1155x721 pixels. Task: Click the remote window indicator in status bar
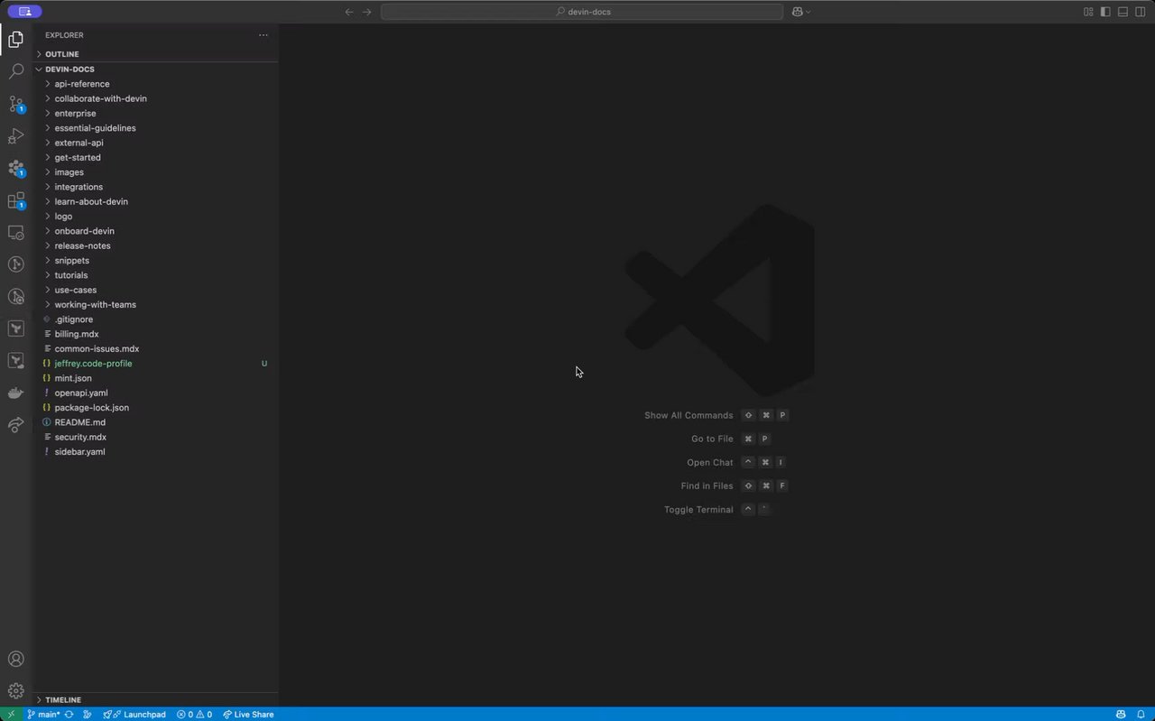[10, 714]
